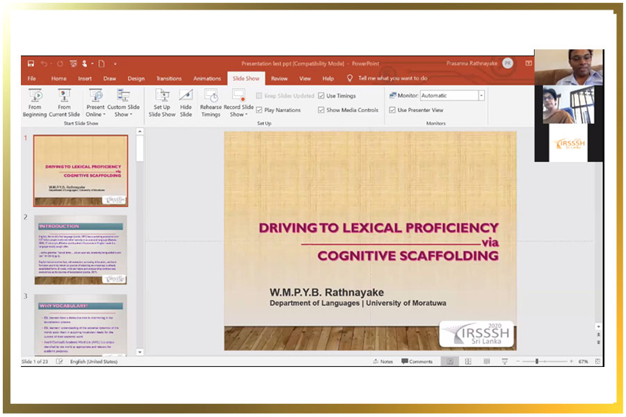This screenshot has height=417, width=626.
Task: Click the Touch/Mouse Mode icon
Action: click(x=85, y=63)
